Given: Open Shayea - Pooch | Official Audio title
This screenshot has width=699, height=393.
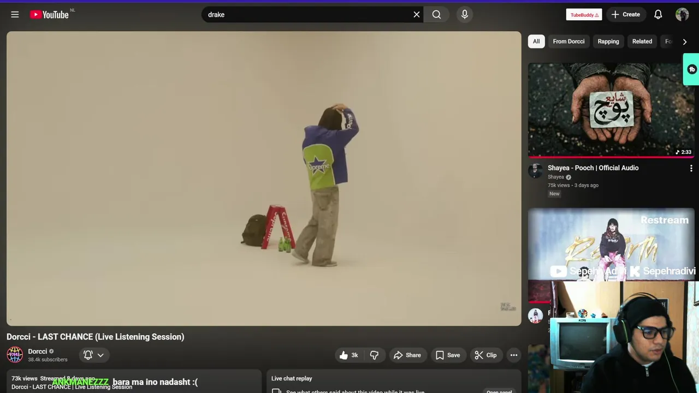Looking at the screenshot, I should [x=593, y=168].
